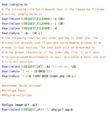Click the comment "exists, simply serve it."
This screenshot has width=110, height=114.
(23, 14)
